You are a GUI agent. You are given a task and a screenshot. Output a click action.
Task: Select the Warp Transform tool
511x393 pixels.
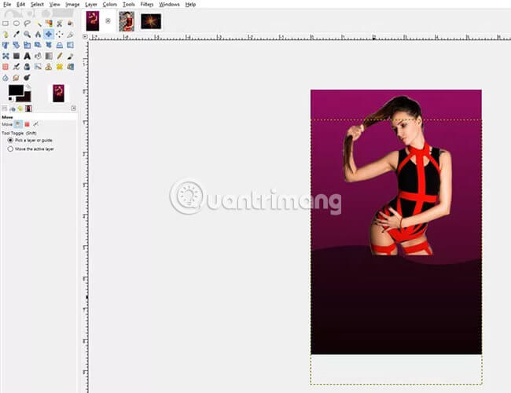[x=17, y=56]
